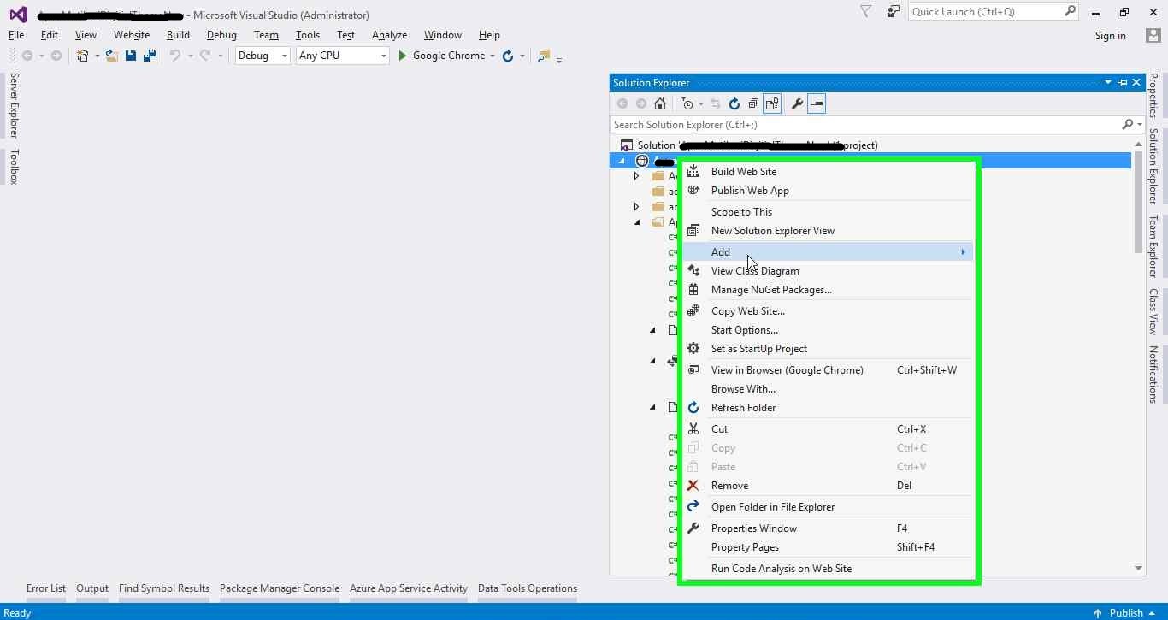Open the Google Chrome browser dropdown arrow

(493, 56)
